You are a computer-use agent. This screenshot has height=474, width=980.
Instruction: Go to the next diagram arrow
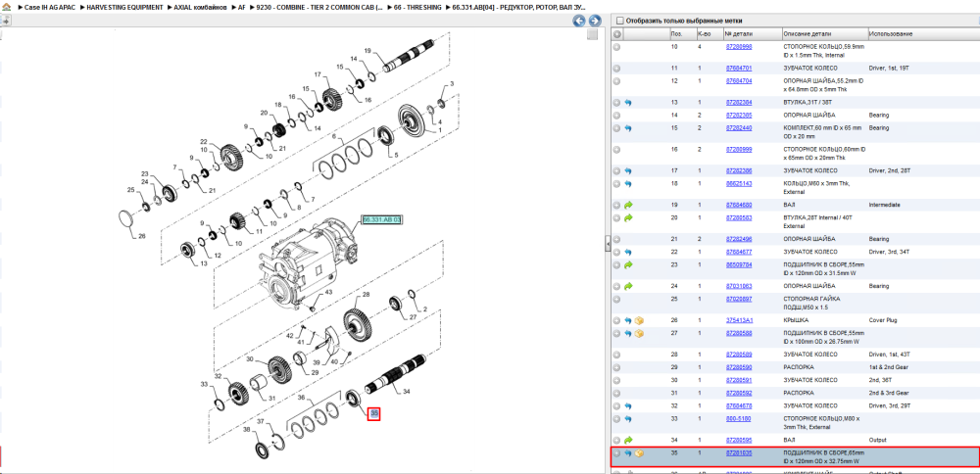595,21
